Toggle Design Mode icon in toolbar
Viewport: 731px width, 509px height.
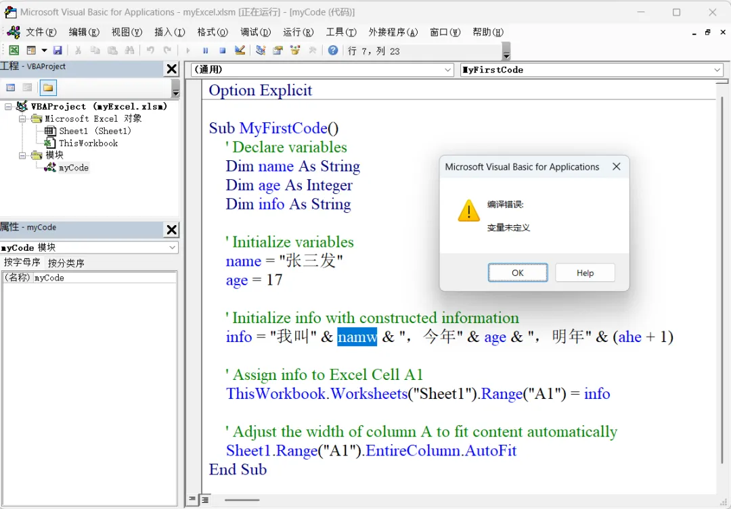point(240,50)
